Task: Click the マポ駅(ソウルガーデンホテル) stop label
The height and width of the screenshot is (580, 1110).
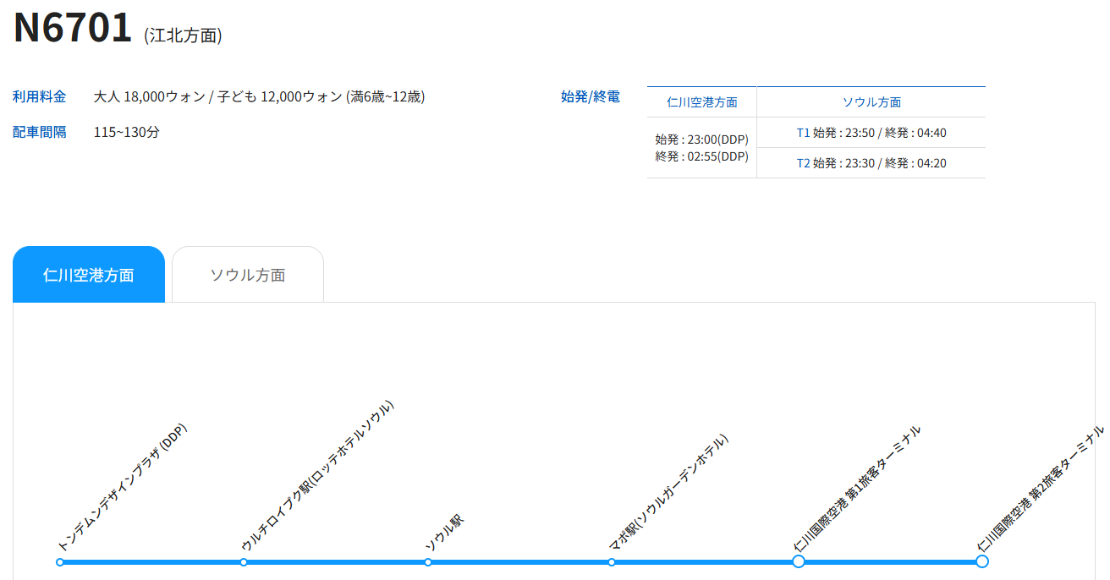Action: 668,492
